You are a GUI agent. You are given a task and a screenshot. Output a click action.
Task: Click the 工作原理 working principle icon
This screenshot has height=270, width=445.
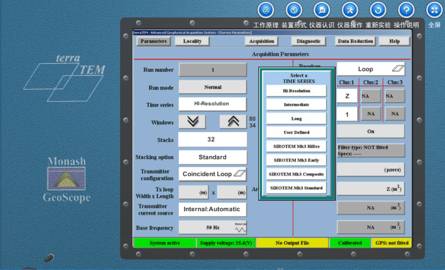point(266,10)
